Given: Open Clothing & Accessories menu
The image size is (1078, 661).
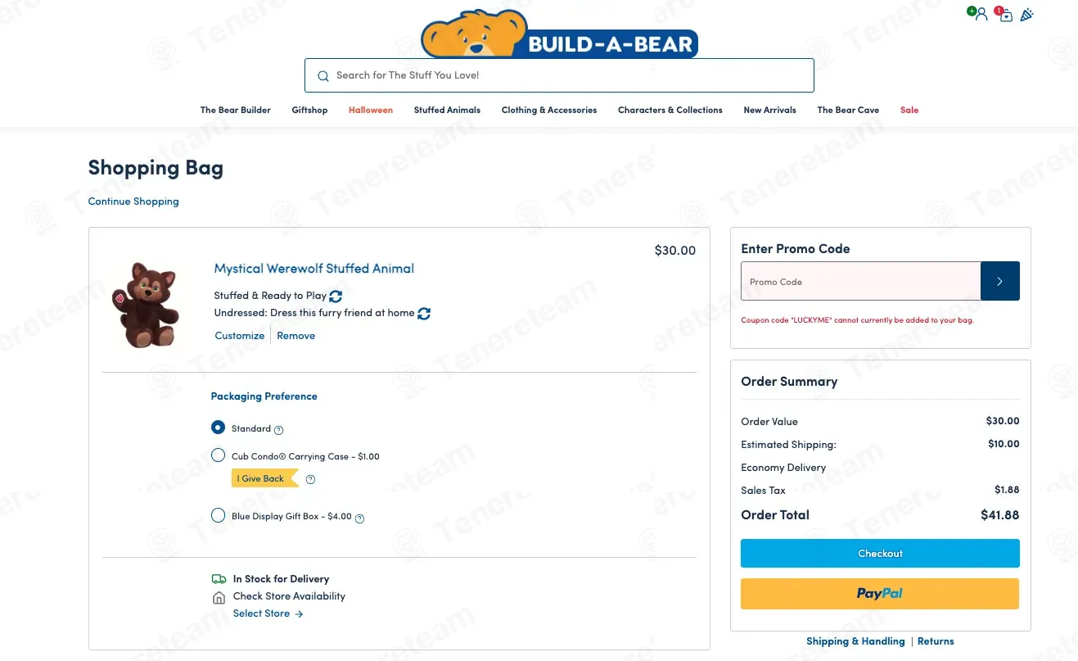Looking at the screenshot, I should [549, 110].
